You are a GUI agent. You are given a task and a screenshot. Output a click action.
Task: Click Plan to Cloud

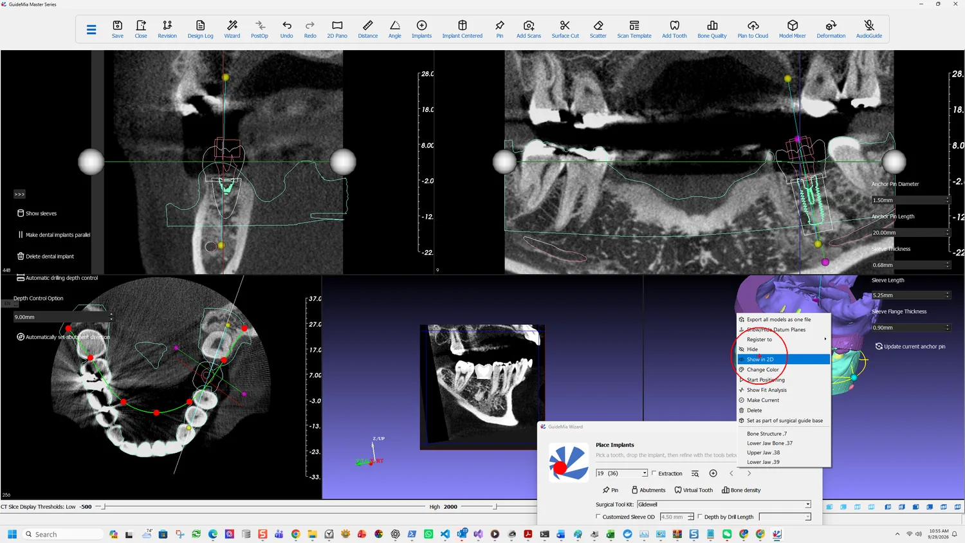(x=753, y=29)
